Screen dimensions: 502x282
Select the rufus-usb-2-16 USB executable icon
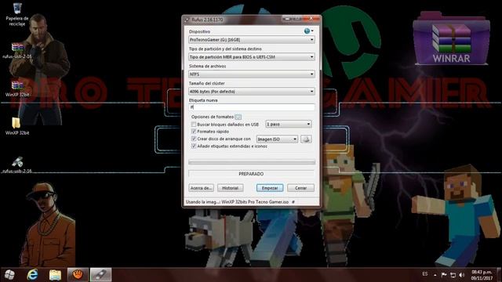(x=17, y=164)
